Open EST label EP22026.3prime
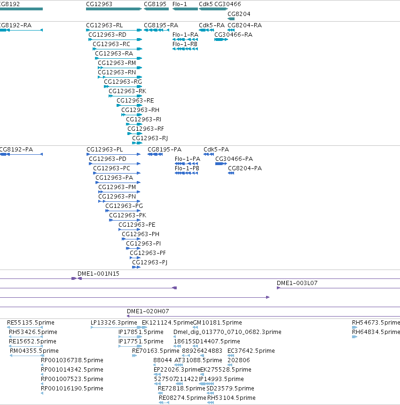This screenshot has height=405, width=400. coord(177,370)
